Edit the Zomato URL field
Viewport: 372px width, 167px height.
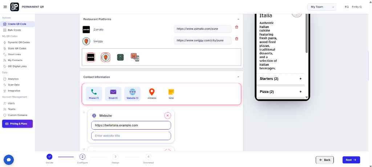(203, 29)
